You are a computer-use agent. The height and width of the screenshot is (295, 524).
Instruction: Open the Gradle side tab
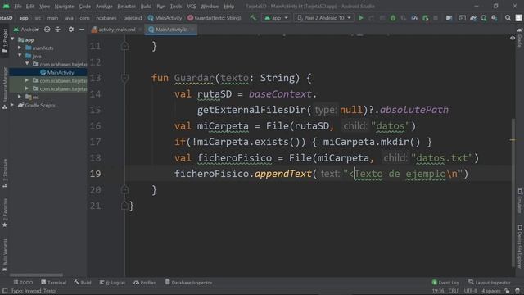pyautogui.click(x=520, y=38)
